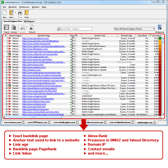Sort by the Link Value column header
Image resolution: width=168 pixels, height=168 pixels.
click(x=155, y=35)
